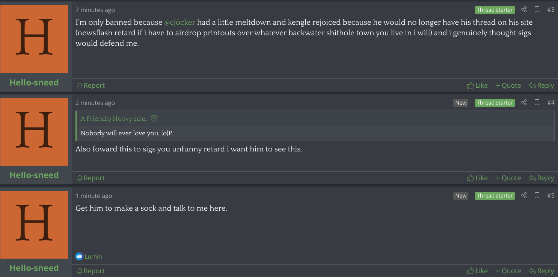558x277 pixels.
Task: Bookmark post #3
Action: tap(537, 10)
